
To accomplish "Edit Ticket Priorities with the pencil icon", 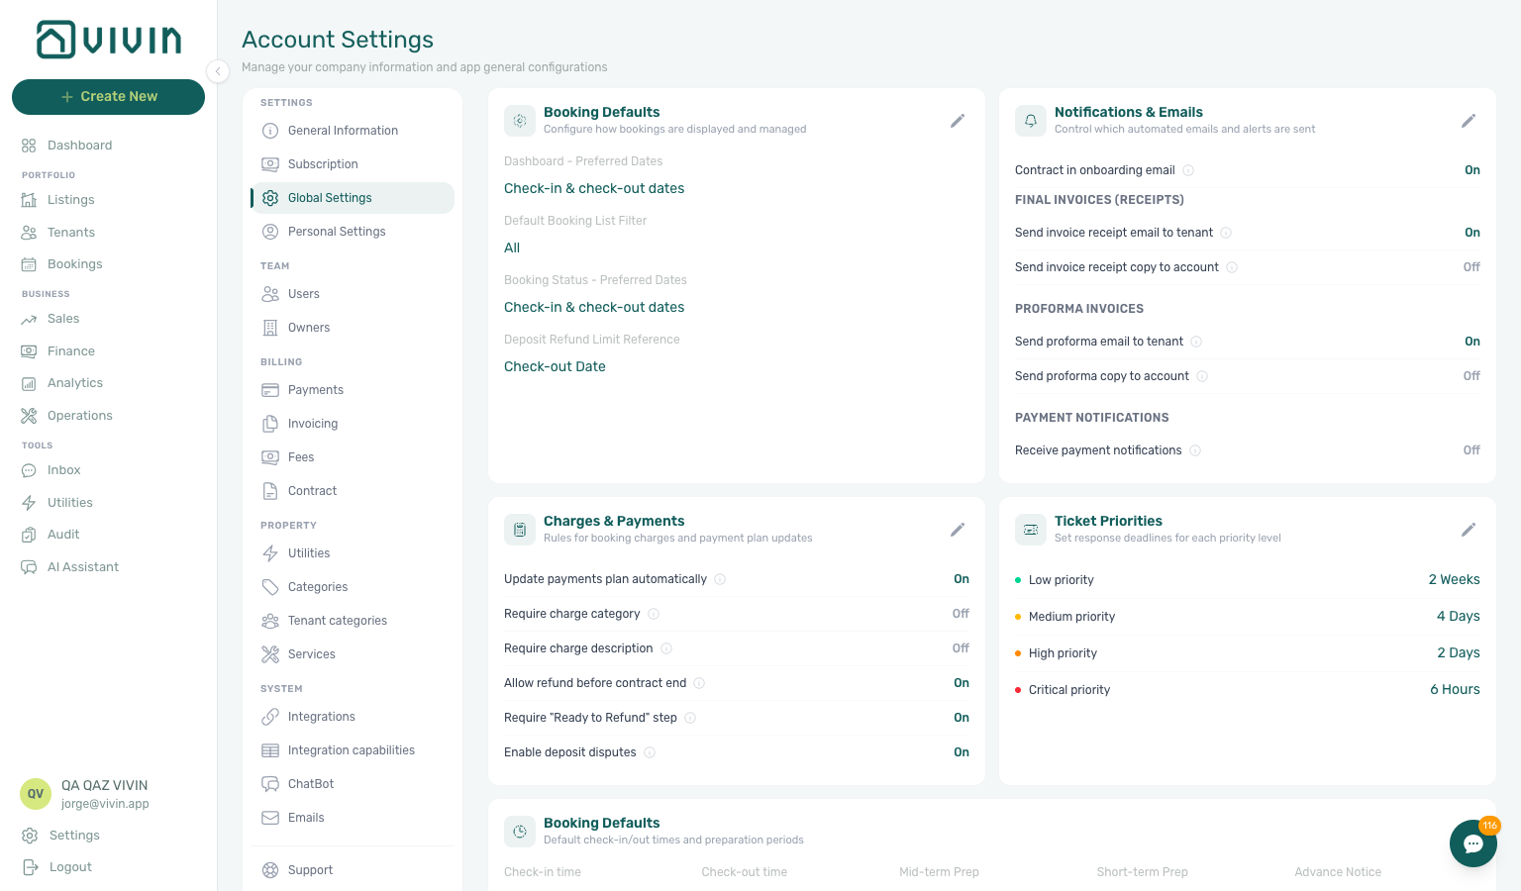I will (1469, 530).
